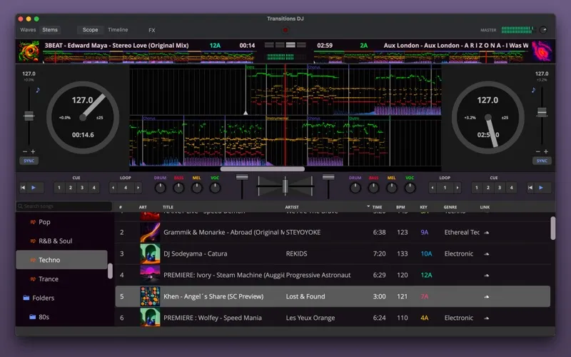This screenshot has height=357, width=571.
Task: Turn the left deck DRUM stem knob
Action: (x=160, y=188)
